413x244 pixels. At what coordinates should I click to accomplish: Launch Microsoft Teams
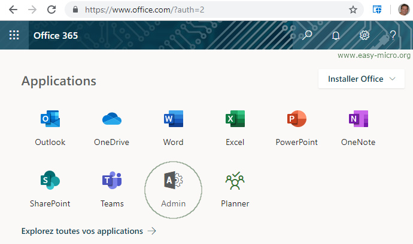[x=112, y=189]
